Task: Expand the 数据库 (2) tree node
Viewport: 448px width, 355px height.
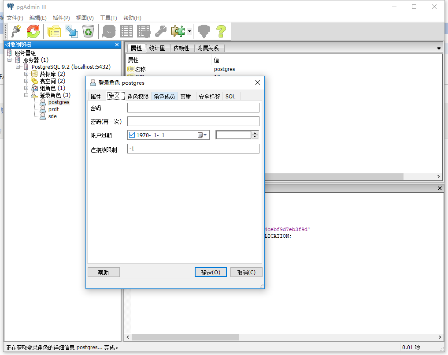Action: pyautogui.click(x=26, y=74)
